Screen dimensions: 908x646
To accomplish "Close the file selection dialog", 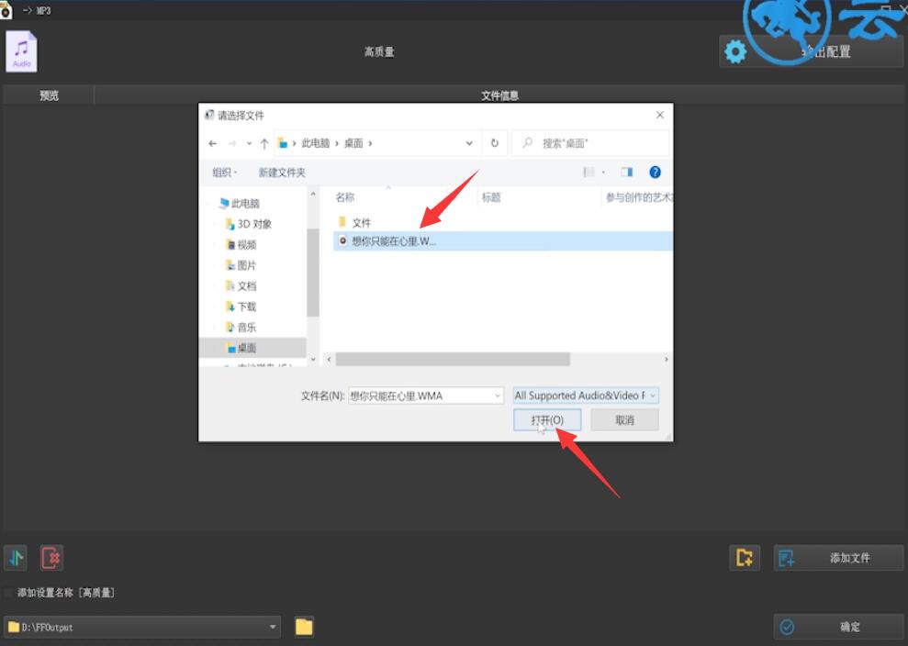I will pyautogui.click(x=659, y=116).
